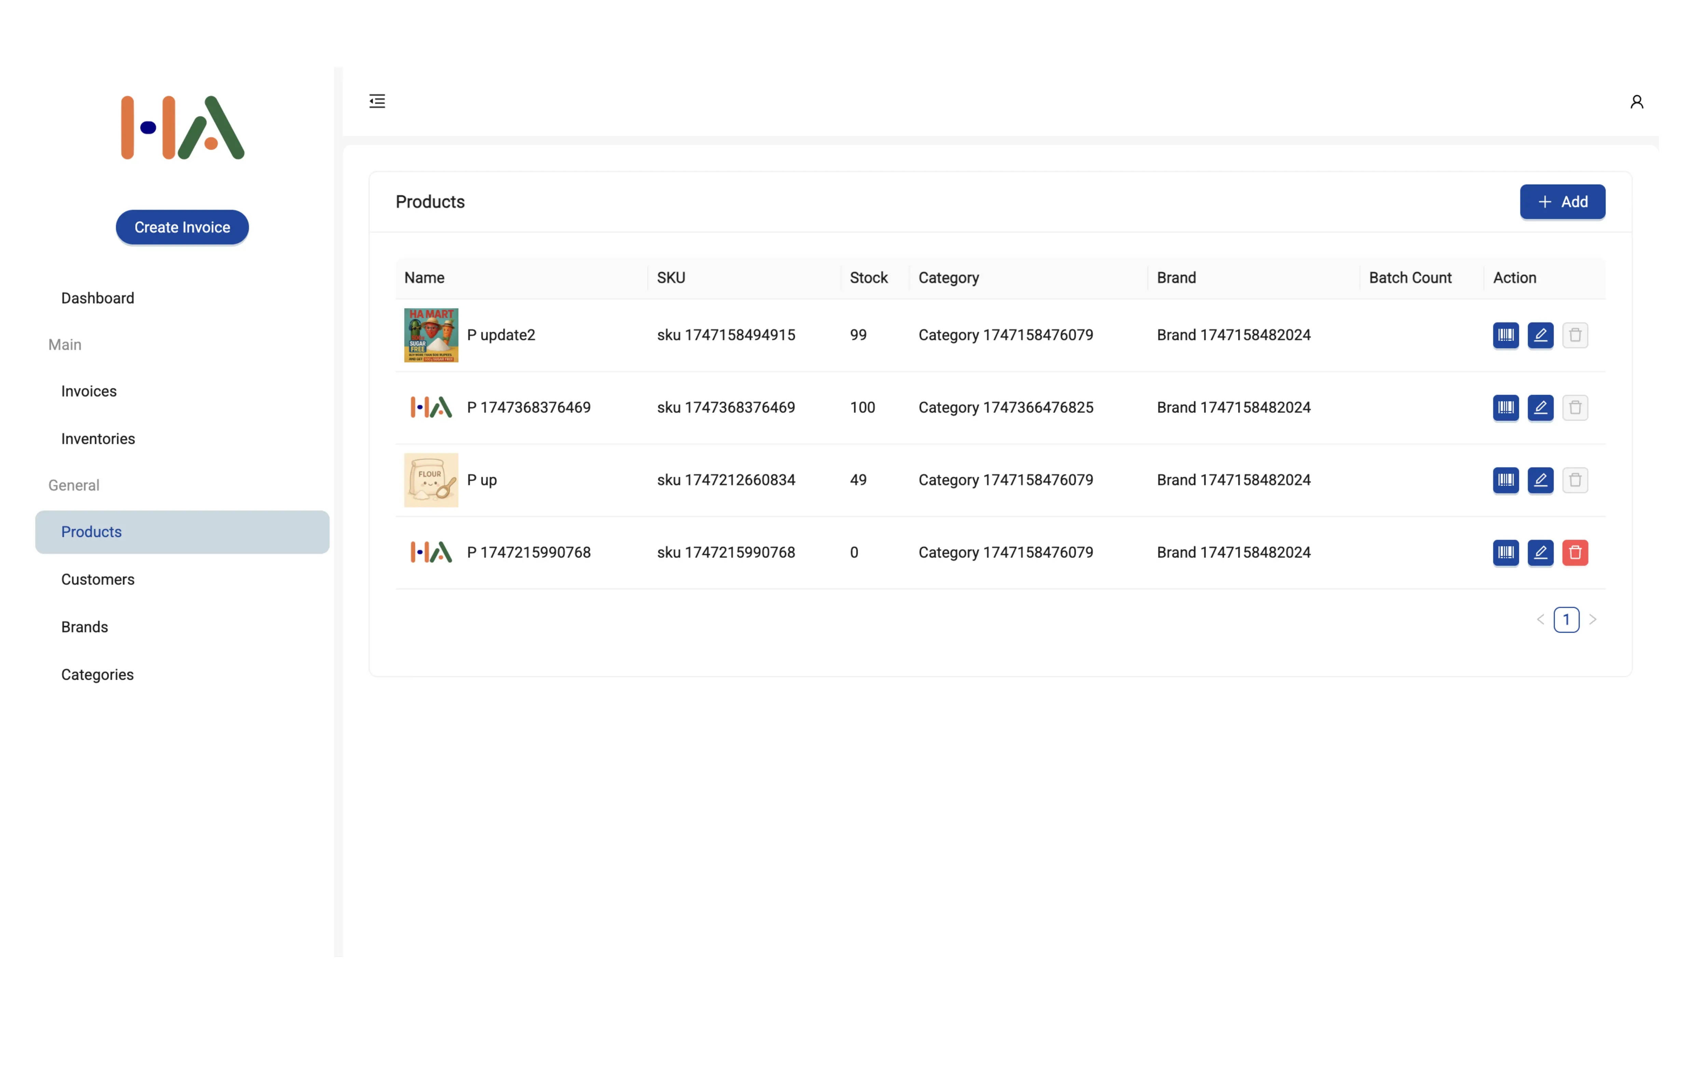This screenshot has height=1067, width=1708.
Task: Click the delete icon on P update2 row
Action: [1575, 335]
